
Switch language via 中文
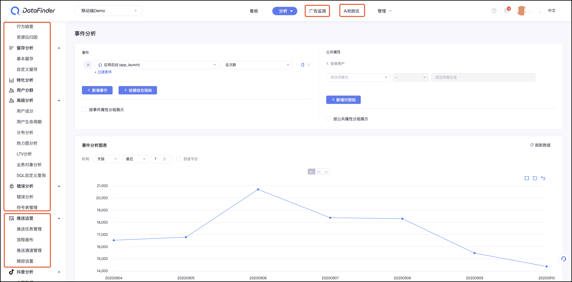click(x=552, y=10)
